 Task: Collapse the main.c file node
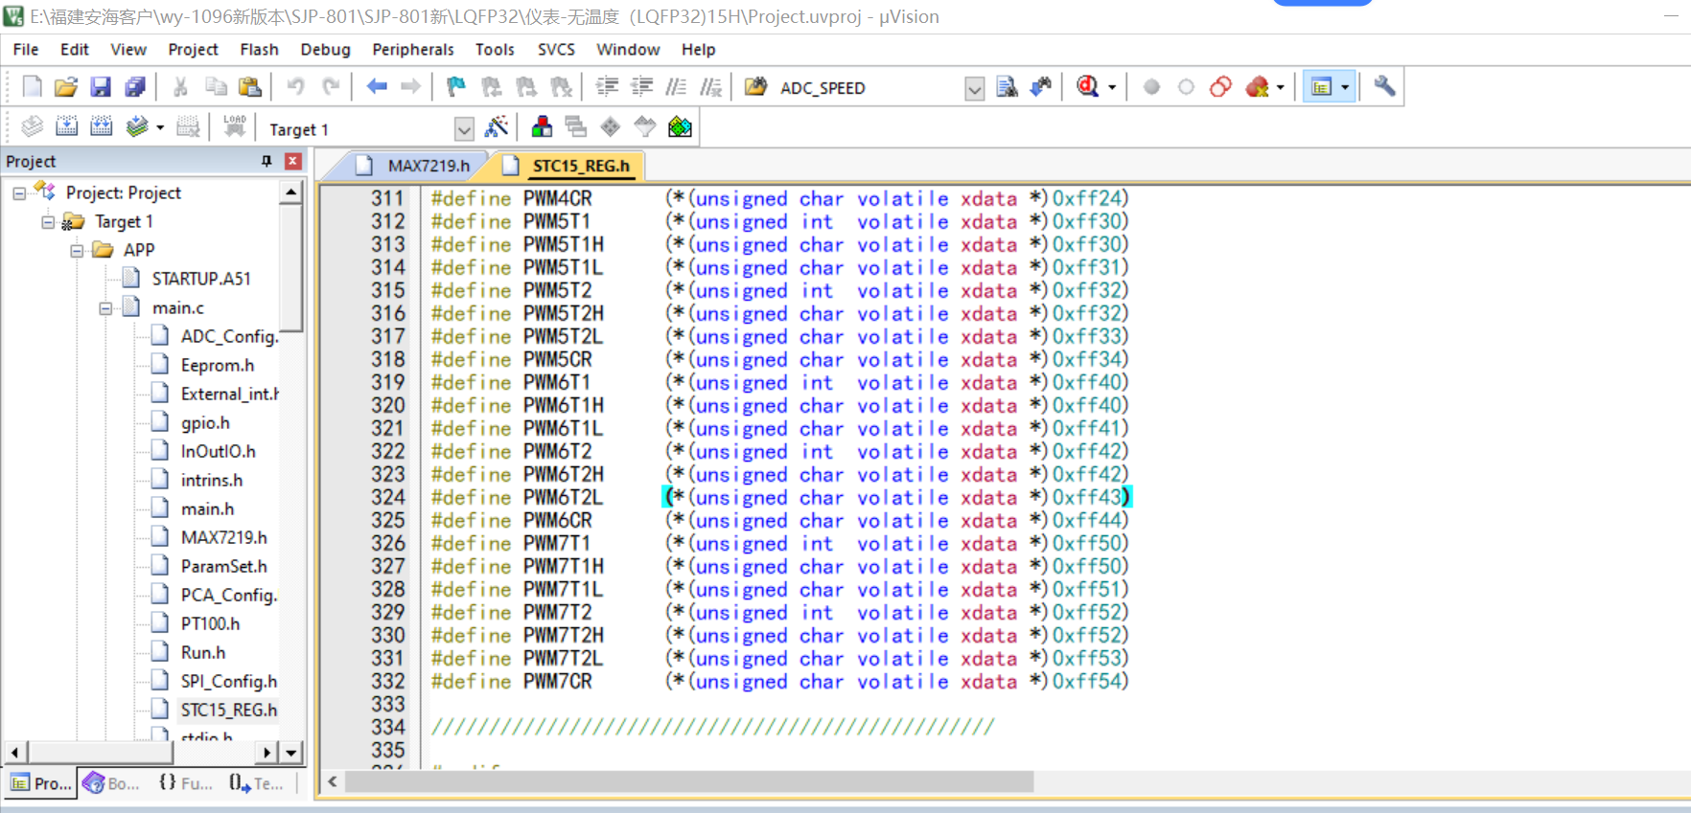[x=105, y=308]
